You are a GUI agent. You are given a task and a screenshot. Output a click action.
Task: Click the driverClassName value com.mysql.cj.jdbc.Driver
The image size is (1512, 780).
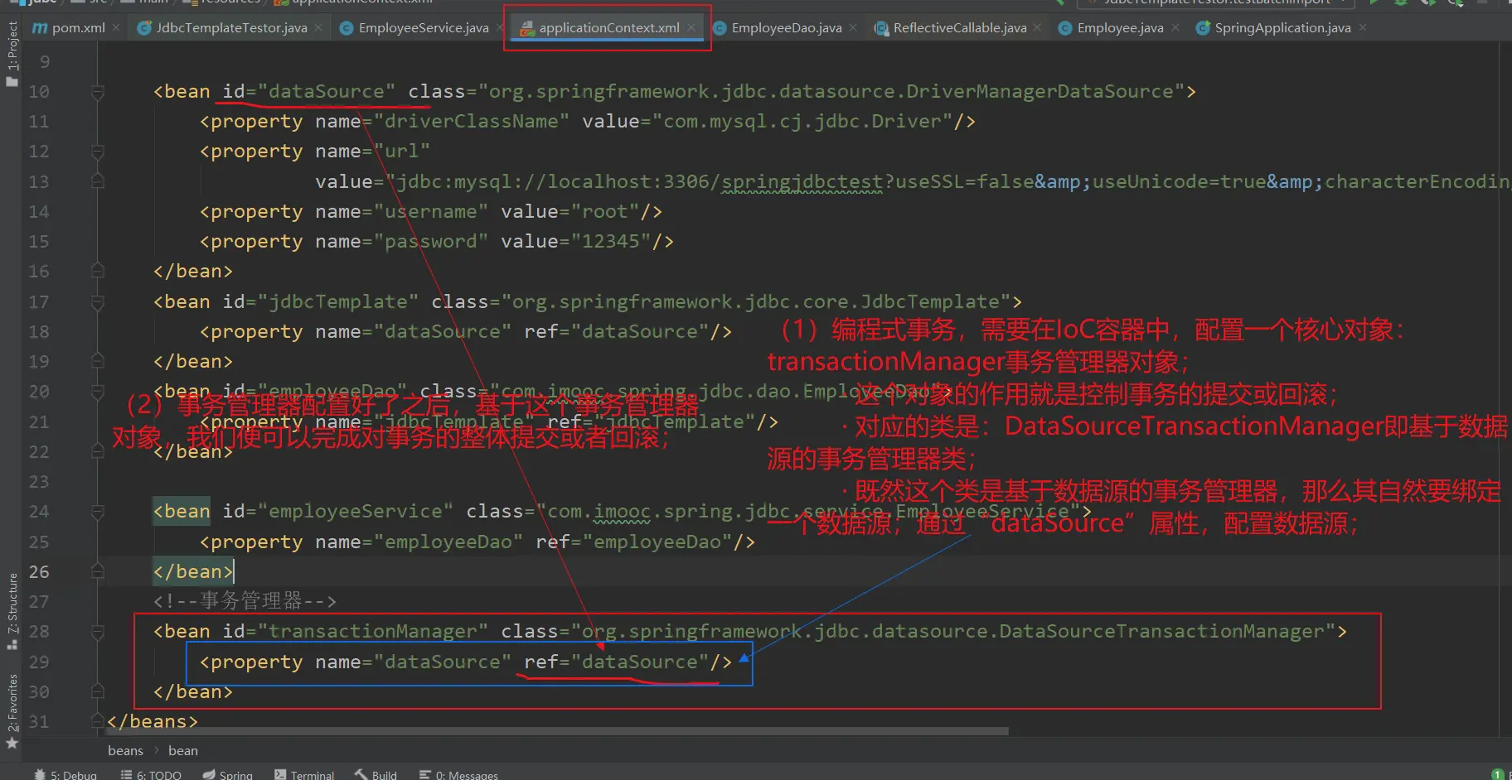pos(802,122)
